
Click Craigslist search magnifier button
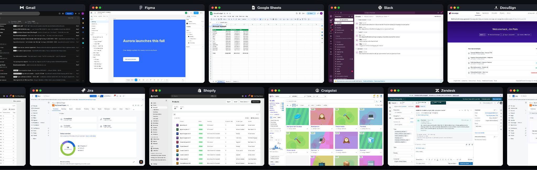click(377, 101)
